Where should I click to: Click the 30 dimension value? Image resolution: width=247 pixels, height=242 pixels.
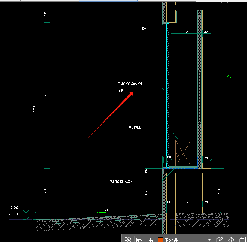[160, 157]
